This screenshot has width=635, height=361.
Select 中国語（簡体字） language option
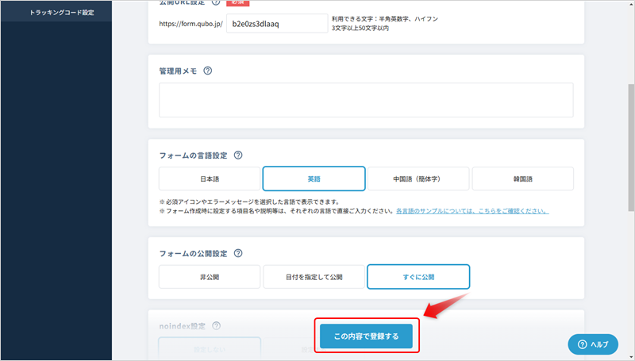pyautogui.click(x=418, y=179)
